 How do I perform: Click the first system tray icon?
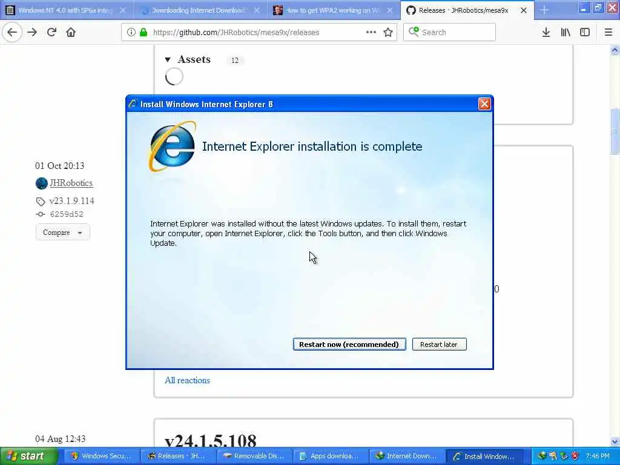click(x=542, y=457)
